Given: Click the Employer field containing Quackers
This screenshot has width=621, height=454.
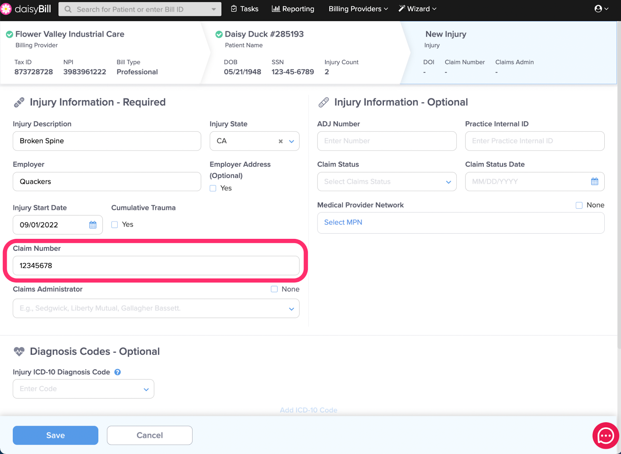Looking at the screenshot, I should pos(107,182).
